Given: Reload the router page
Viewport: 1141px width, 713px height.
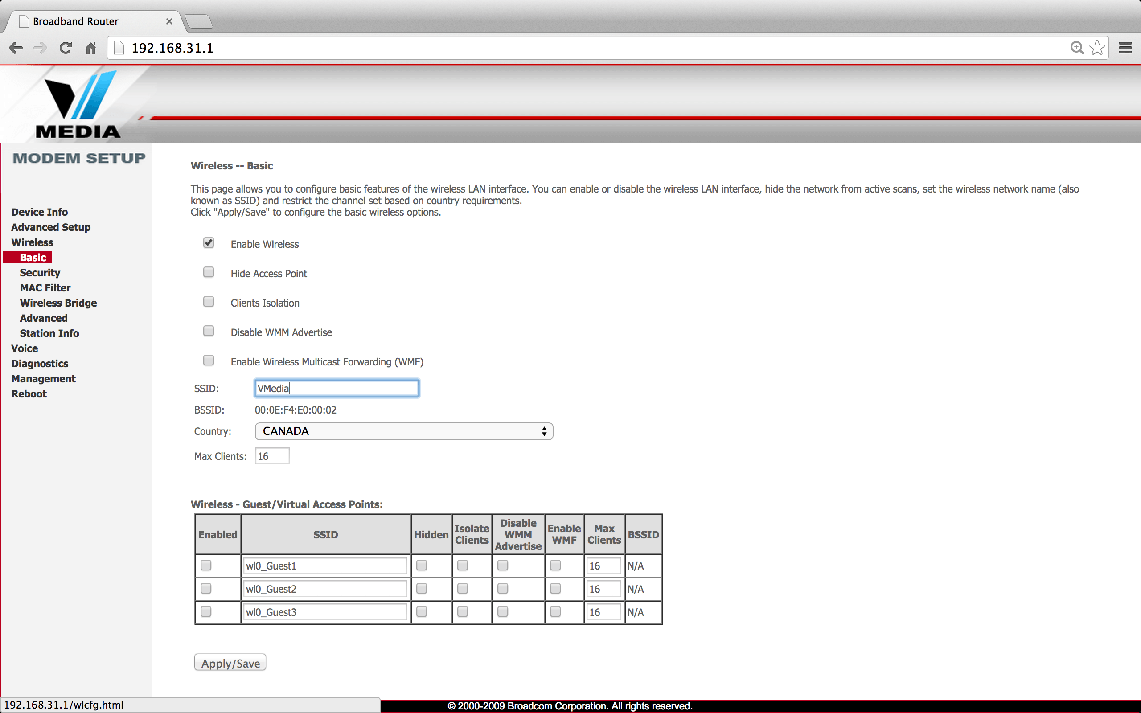Looking at the screenshot, I should [x=66, y=48].
